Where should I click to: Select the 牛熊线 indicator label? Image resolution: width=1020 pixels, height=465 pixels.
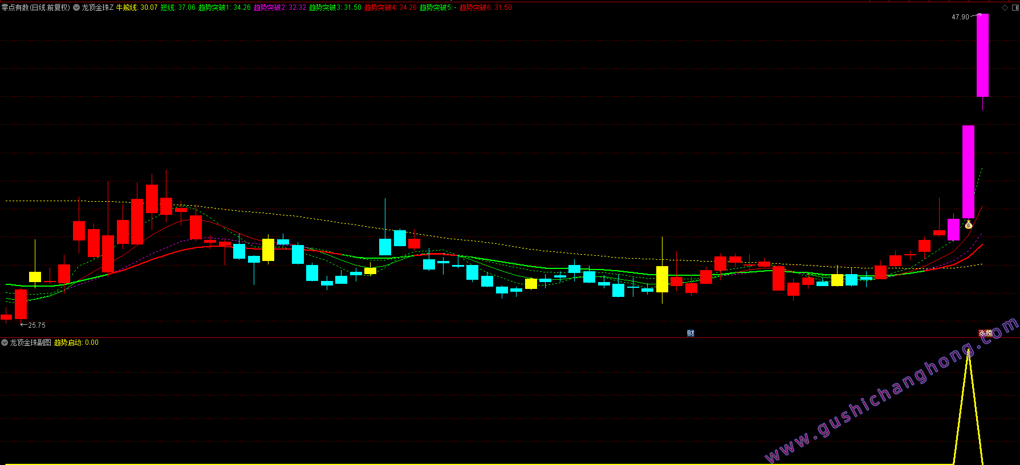pyautogui.click(x=127, y=8)
